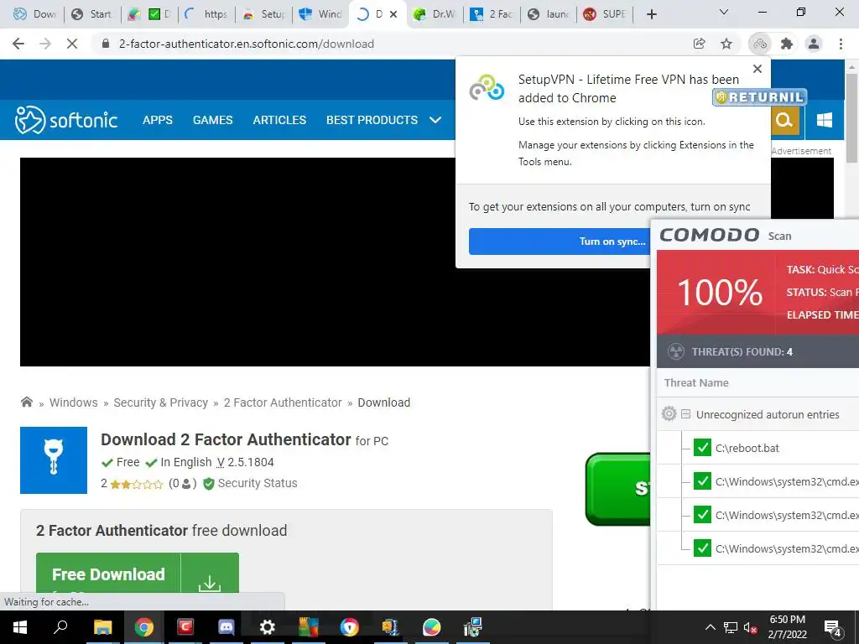Click the Security Status text link
This screenshot has width=859, height=644.
(258, 484)
